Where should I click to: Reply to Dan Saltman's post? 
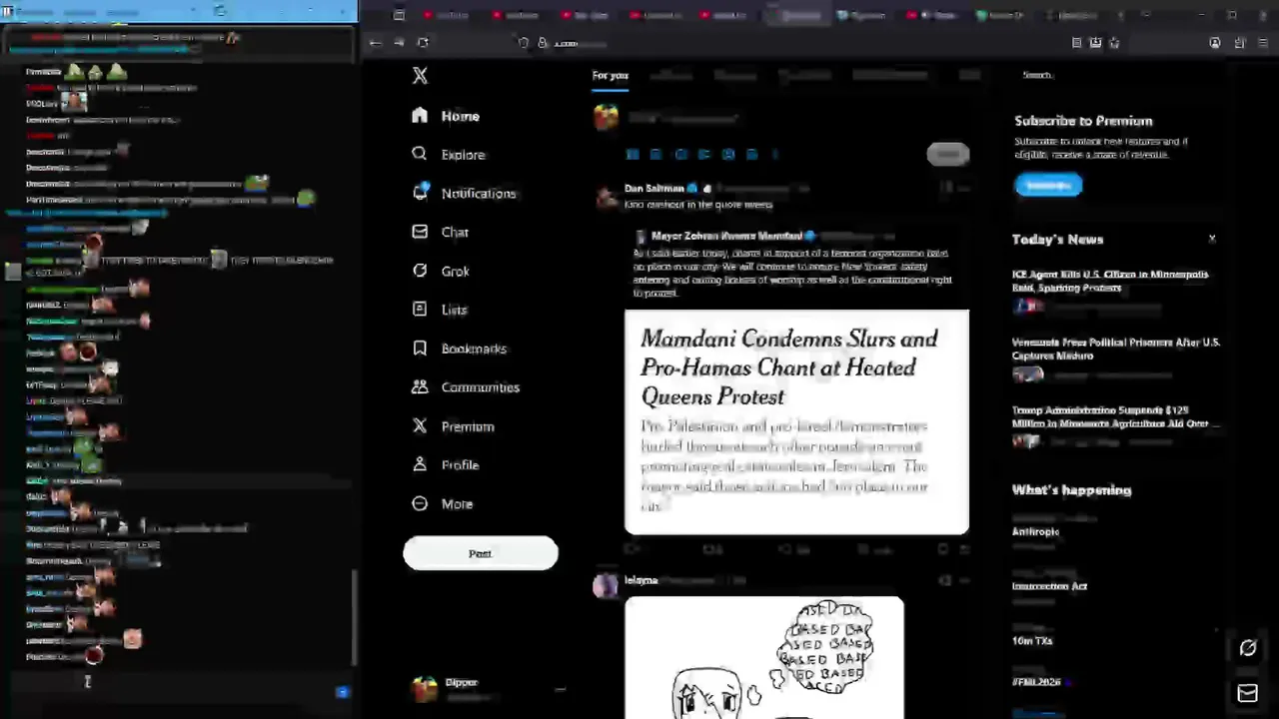[632, 549]
